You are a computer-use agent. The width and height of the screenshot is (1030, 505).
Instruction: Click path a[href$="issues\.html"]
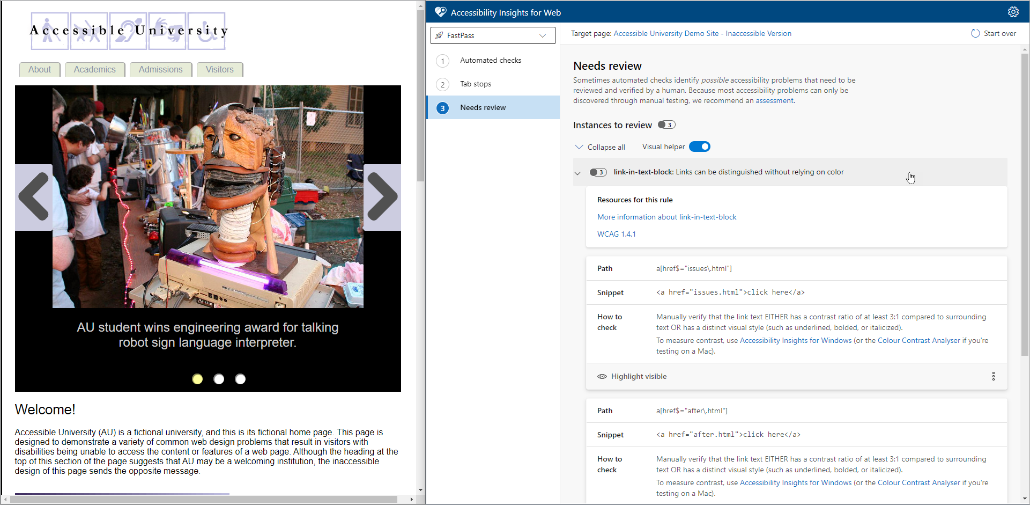[x=694, y=268]
